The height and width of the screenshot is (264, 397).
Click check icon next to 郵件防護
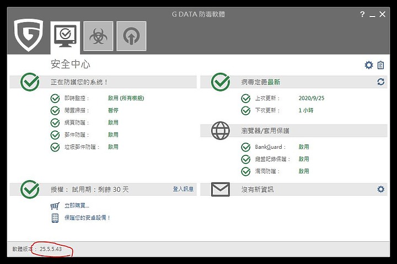55,134
